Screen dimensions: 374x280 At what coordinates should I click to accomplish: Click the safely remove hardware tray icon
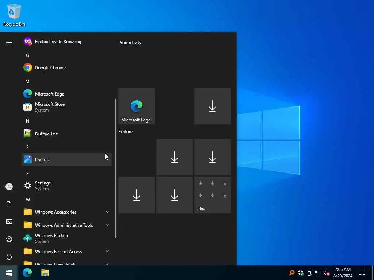tap(309, 273)
